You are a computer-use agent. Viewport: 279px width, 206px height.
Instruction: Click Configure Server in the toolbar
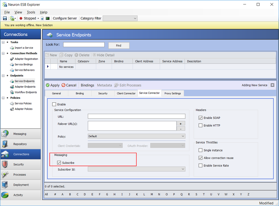click(65, 18)
